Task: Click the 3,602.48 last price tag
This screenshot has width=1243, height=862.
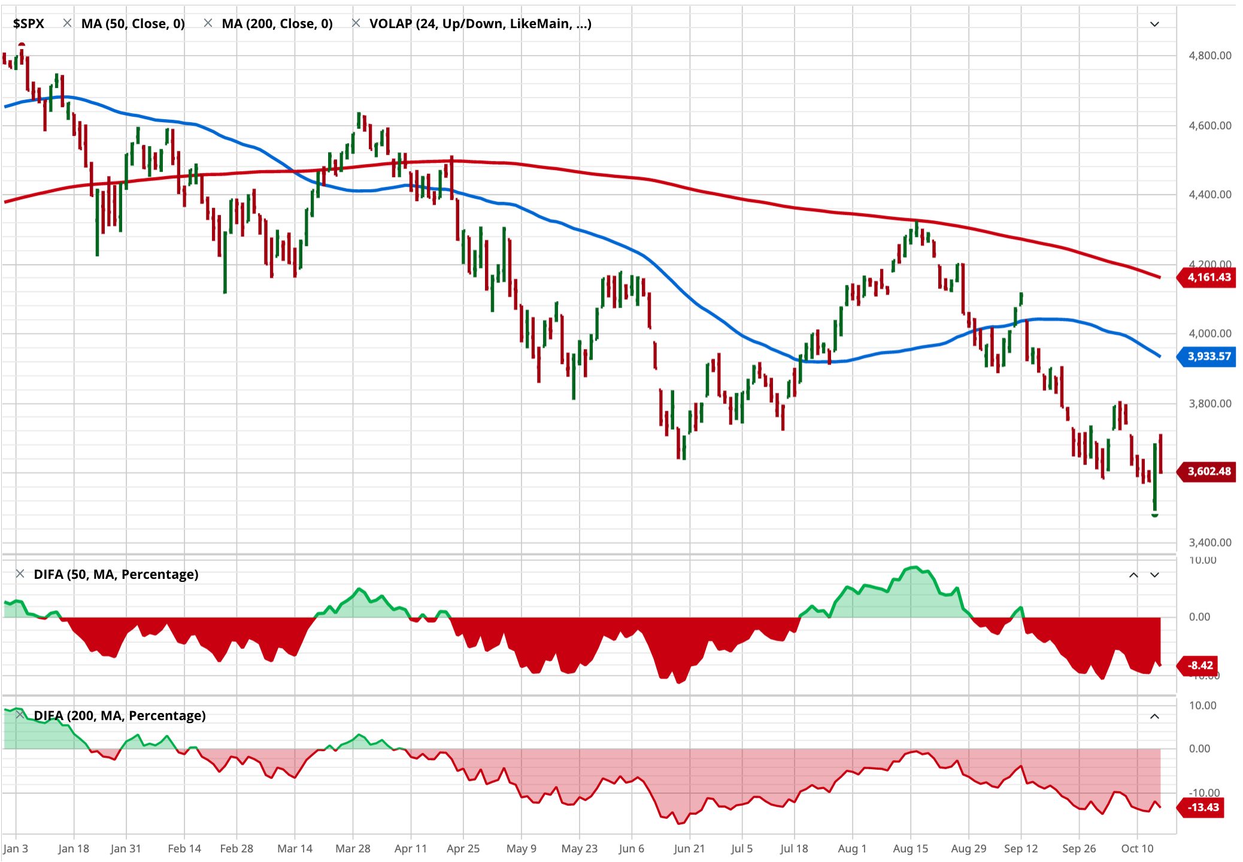Action: pyautogui.click(x=1208, y=471)
